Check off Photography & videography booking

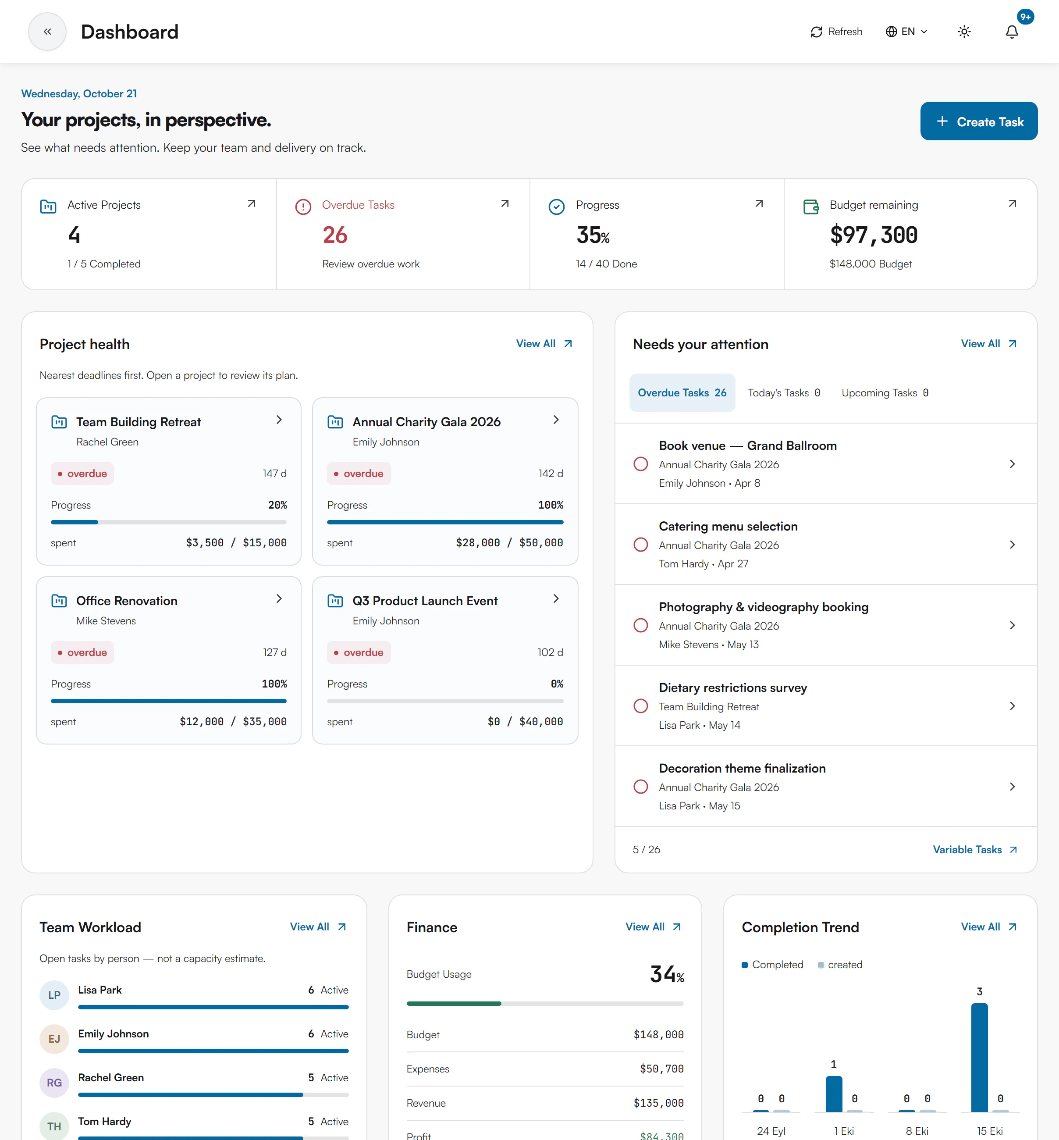tap(641, 625)
